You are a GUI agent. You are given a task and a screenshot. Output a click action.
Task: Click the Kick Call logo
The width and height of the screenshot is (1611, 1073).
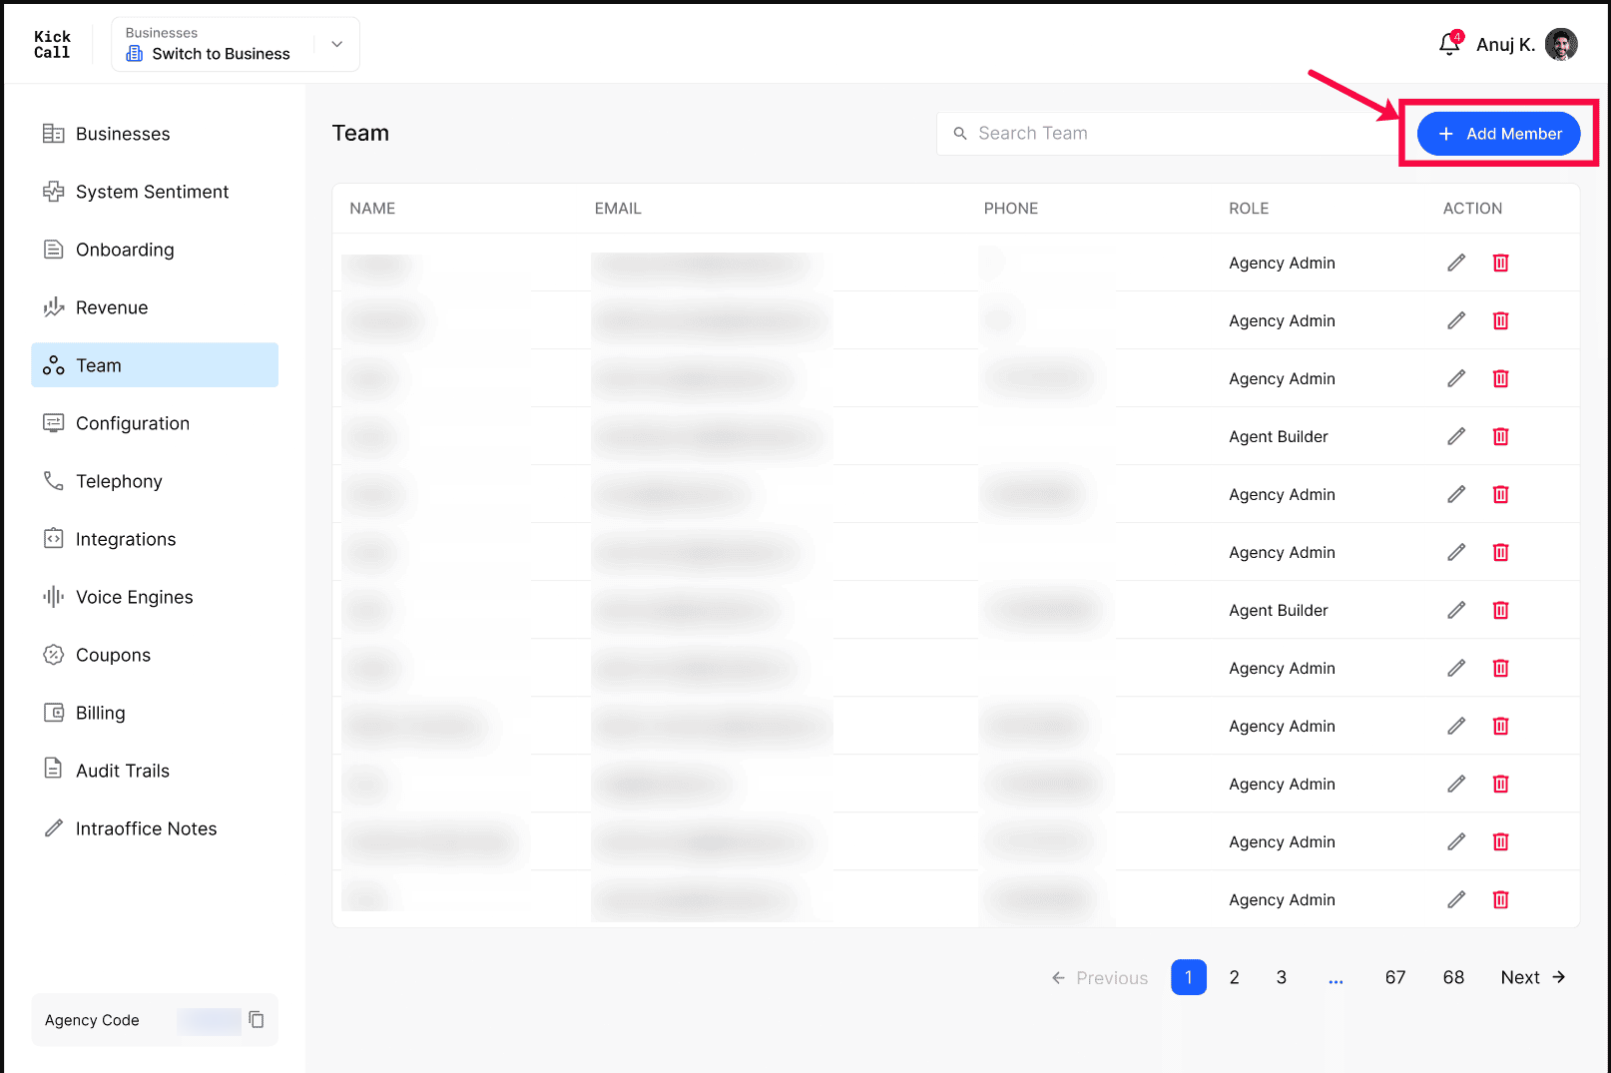52,45
